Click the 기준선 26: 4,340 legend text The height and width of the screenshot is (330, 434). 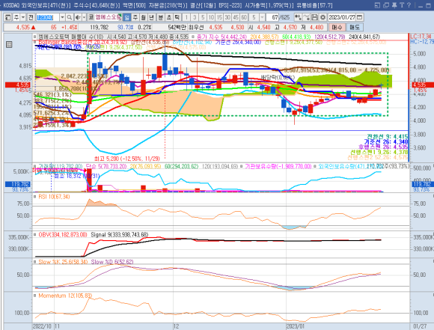tap(386, 141)
